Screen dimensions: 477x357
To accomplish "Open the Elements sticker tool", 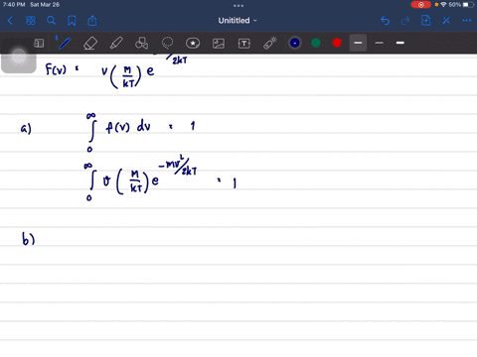I will 193,43.
